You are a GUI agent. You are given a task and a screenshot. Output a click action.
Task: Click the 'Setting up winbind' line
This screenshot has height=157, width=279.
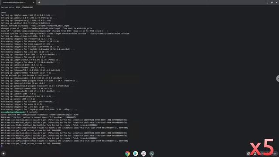tap(28, 23)
